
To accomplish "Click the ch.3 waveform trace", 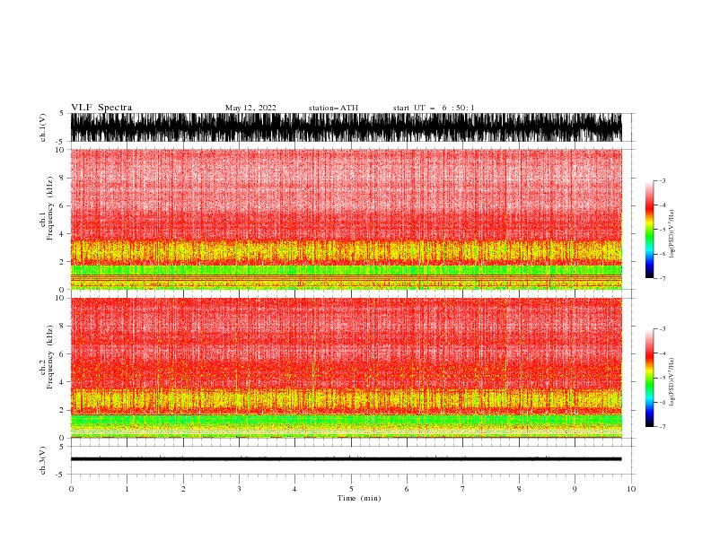I will [347, 459].
